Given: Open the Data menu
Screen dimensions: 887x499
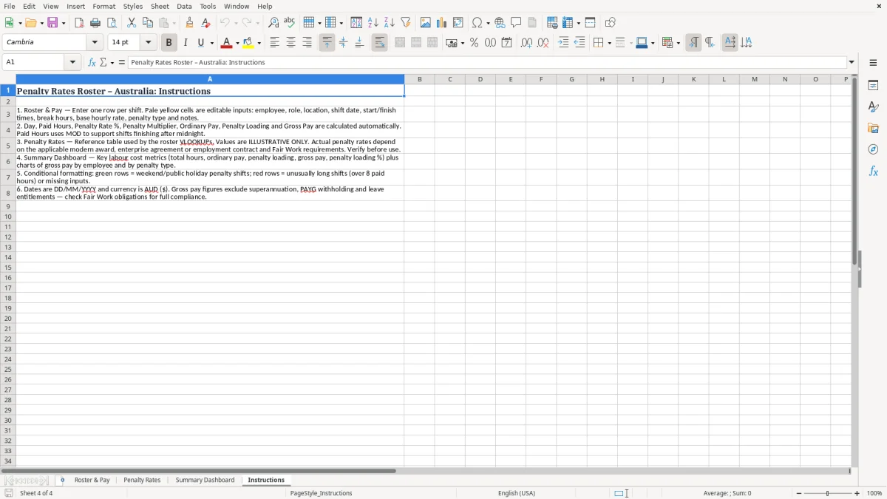Looking at the screenshot, I should (184, 6).
